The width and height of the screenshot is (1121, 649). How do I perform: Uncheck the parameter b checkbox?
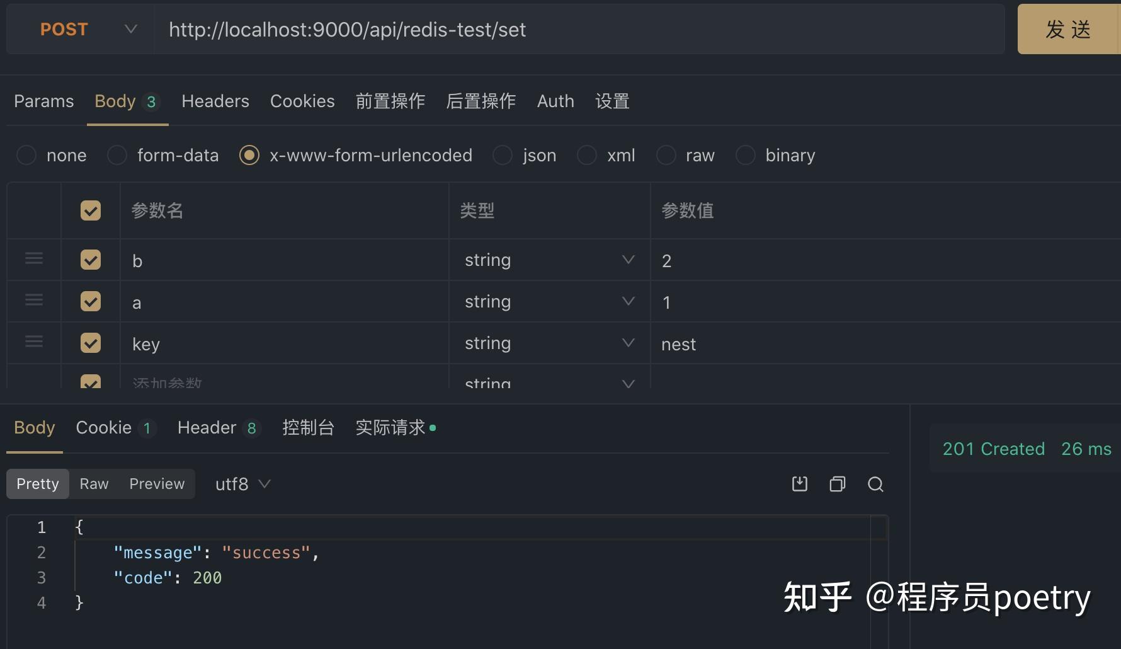click(x=90, y=259)
